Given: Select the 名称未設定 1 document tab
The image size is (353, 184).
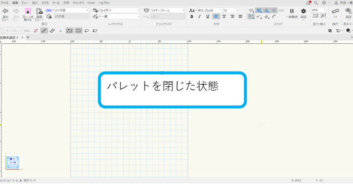Looking at the screenshot, I should (9, 37).
